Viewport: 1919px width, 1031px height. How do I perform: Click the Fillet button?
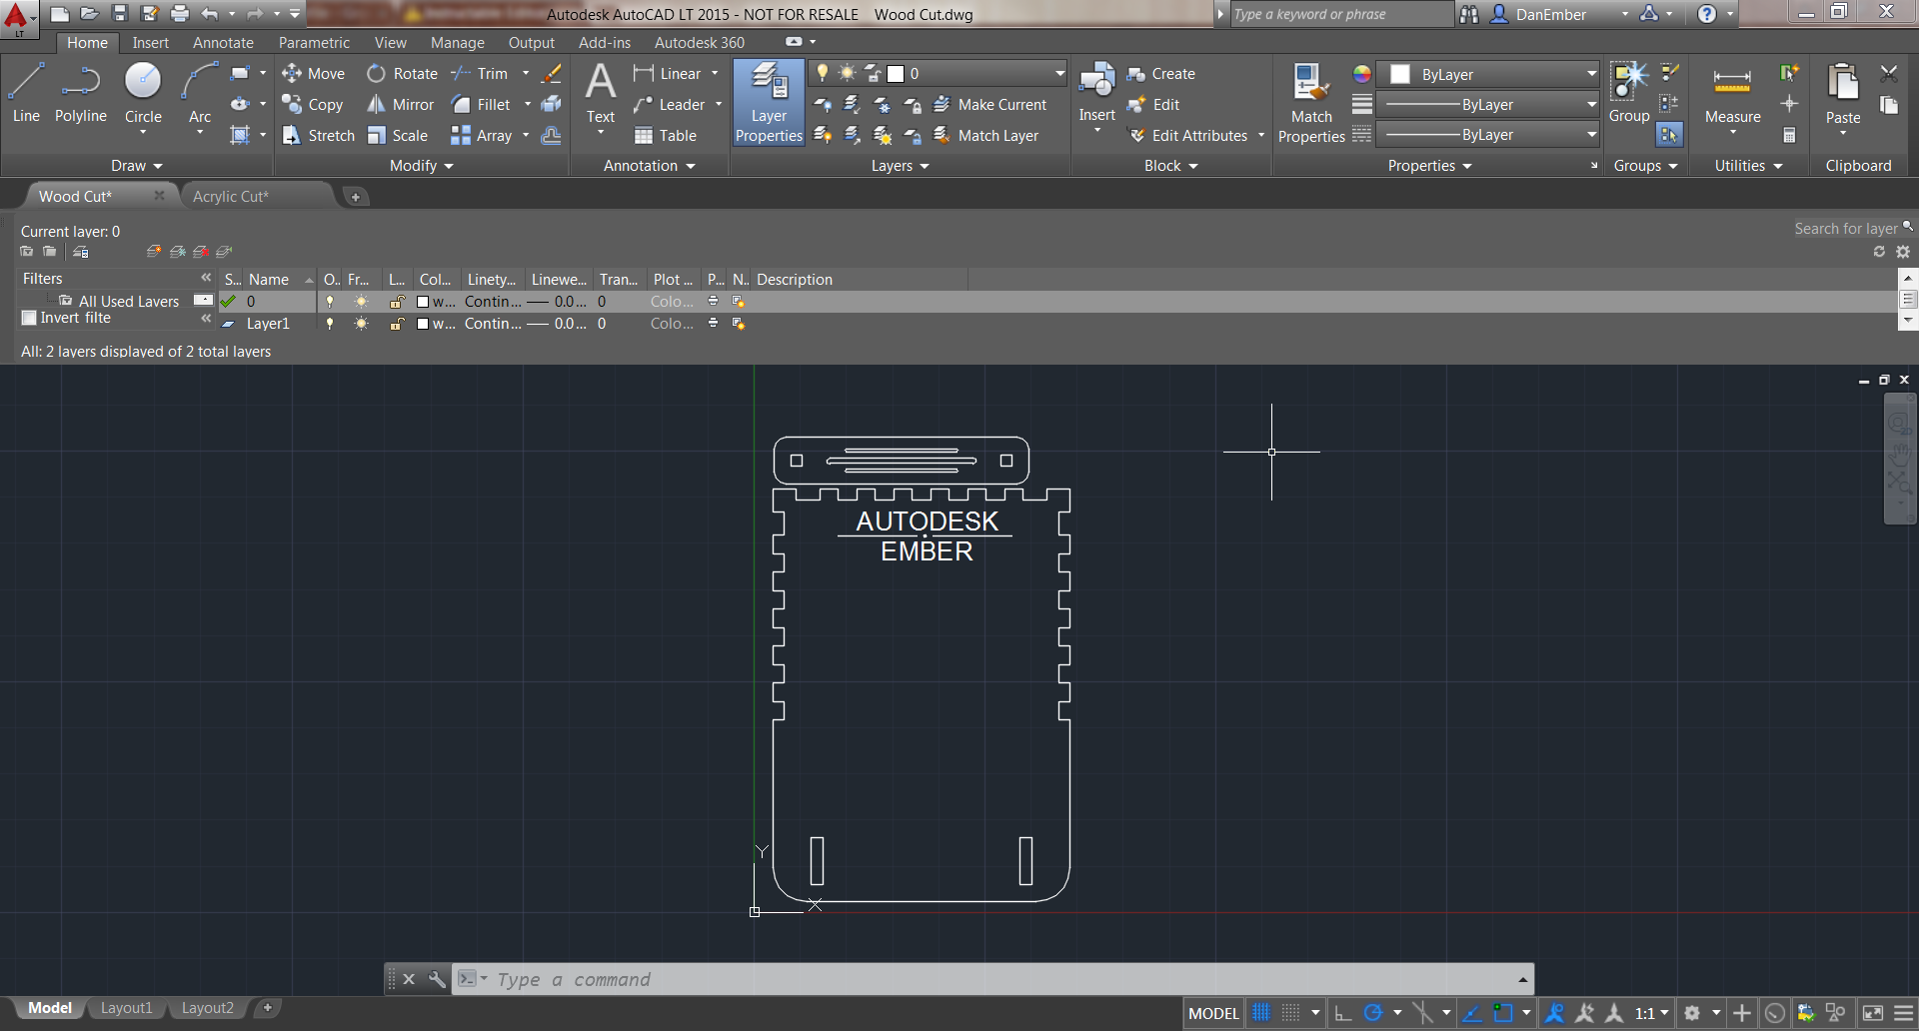482,105
